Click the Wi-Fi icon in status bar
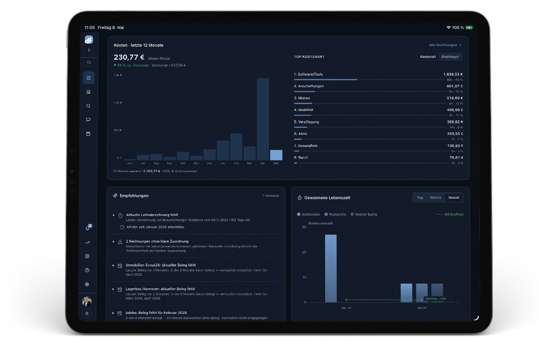Viewport: 539px width, 348px height. [x=448, y=28]
